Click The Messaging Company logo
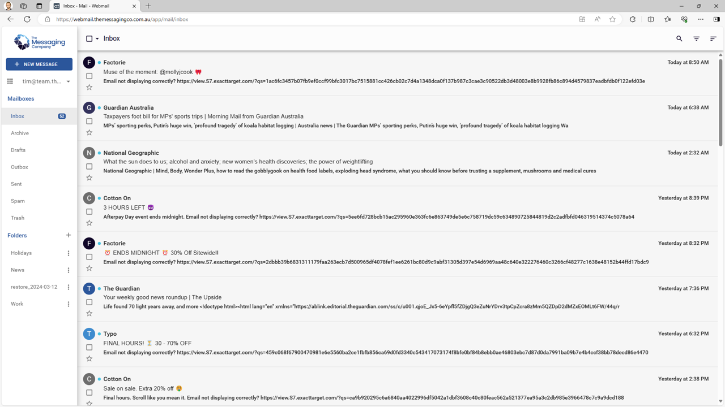 [x=39, y=42]
